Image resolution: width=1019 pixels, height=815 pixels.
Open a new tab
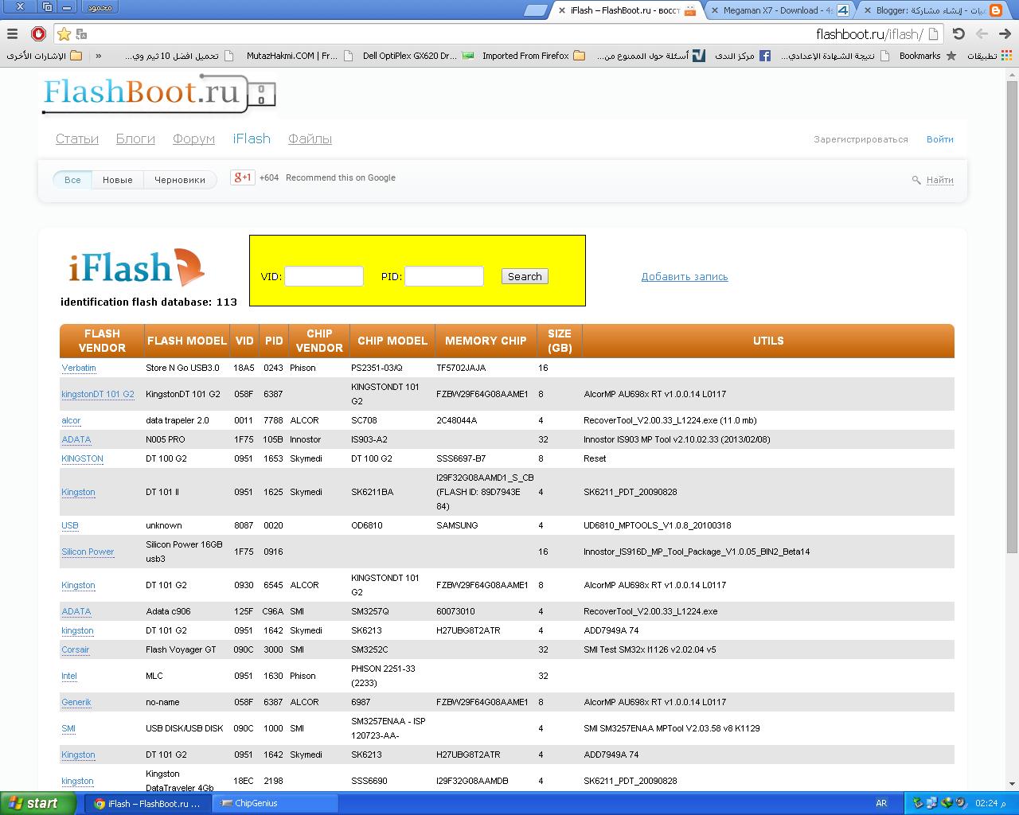(x=537, y=10)
